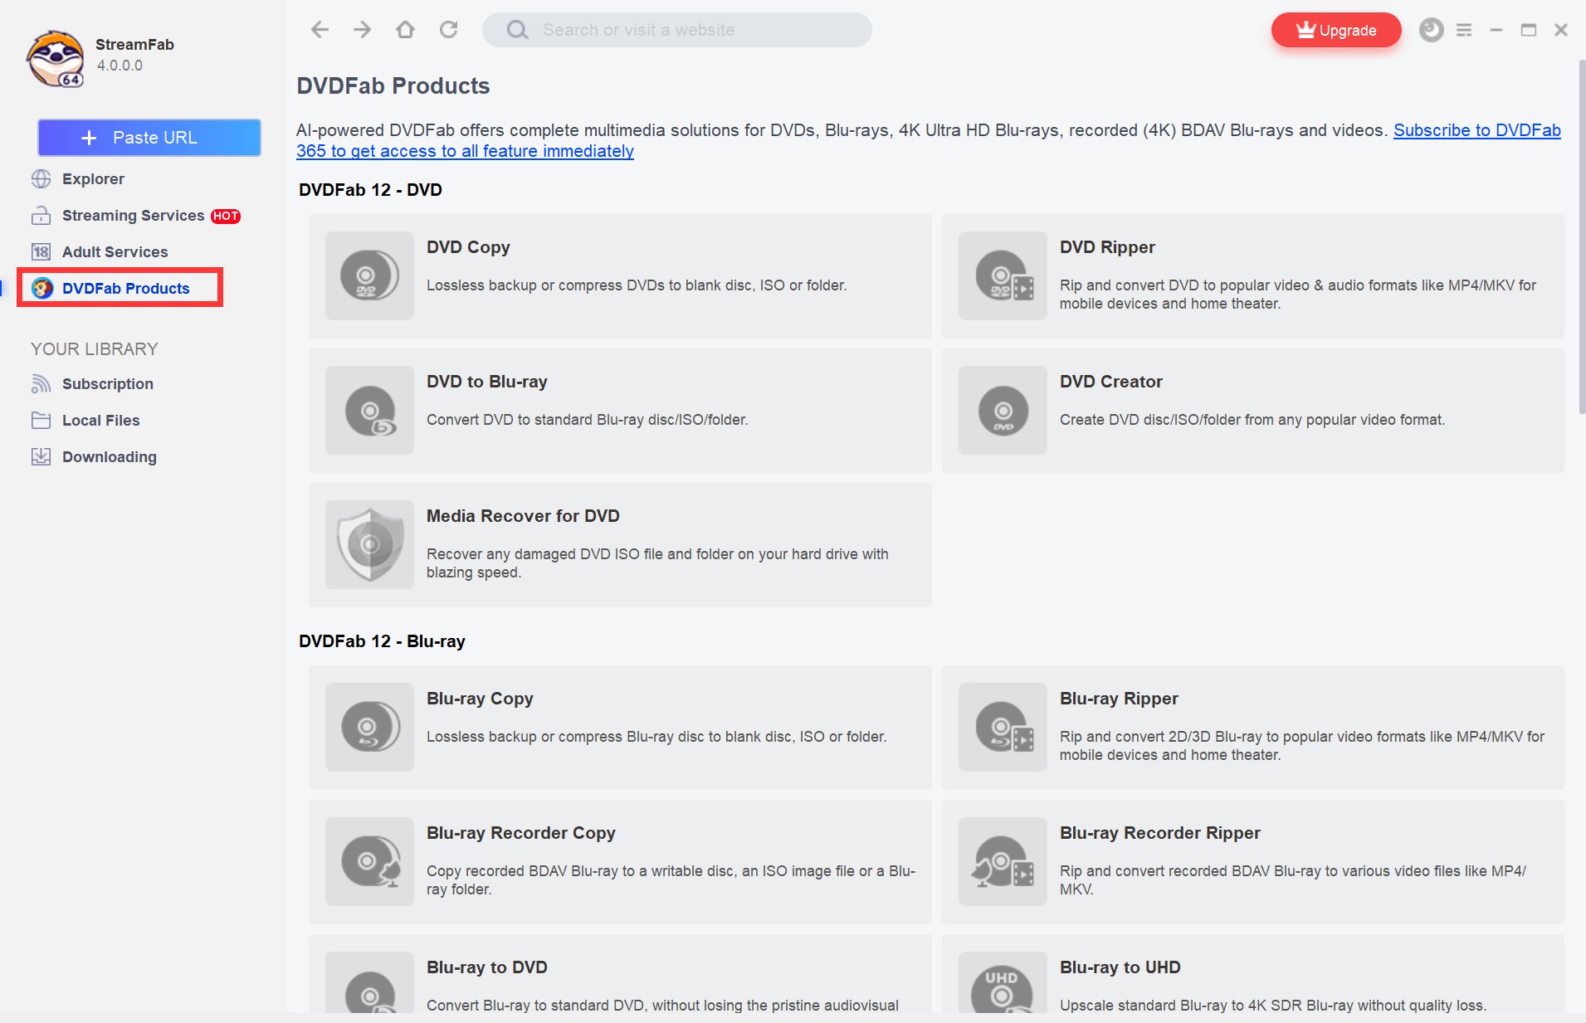Click the Local Files folder icon
Image resolution: width=1586 pixels, height=1023 pixels.
[41, 420]
